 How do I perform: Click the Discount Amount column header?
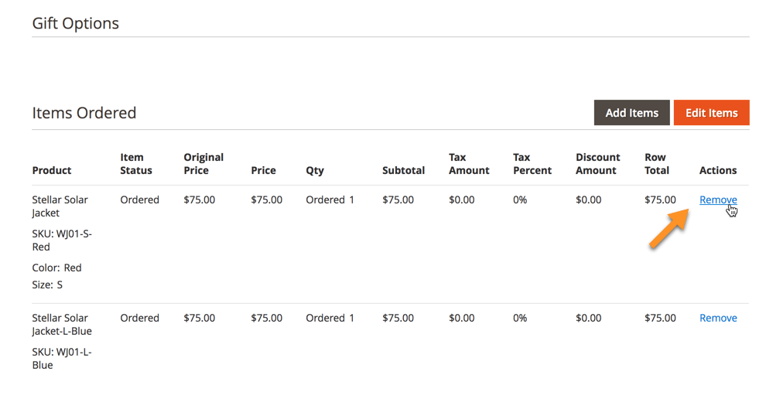tap(597, 164)
